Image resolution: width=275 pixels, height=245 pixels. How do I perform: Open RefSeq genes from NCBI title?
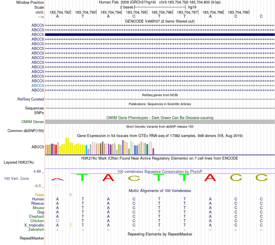pos(160,95)
